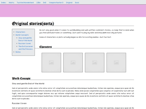Click the 'Original stories(sorta)' page heading

pos(33,23)
